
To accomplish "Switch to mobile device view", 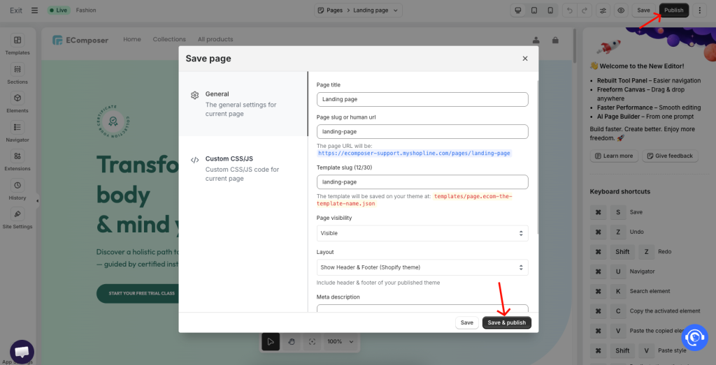I will tap(550, 10).
